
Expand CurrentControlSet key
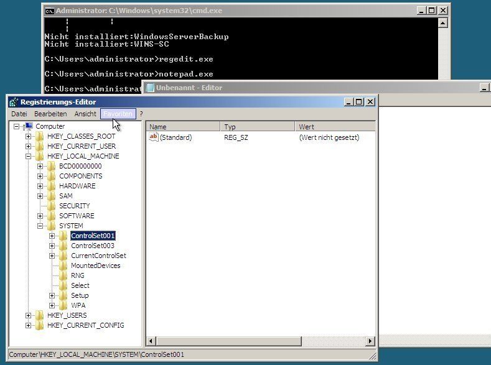pos(52,256)
